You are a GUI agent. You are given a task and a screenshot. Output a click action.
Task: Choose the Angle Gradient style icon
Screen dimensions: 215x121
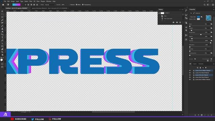[31, 5]
